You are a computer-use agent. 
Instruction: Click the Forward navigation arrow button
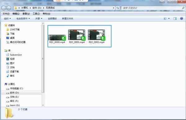[9, 8]
